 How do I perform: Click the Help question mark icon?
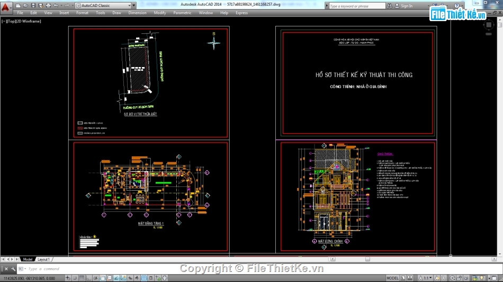[456, 6]
